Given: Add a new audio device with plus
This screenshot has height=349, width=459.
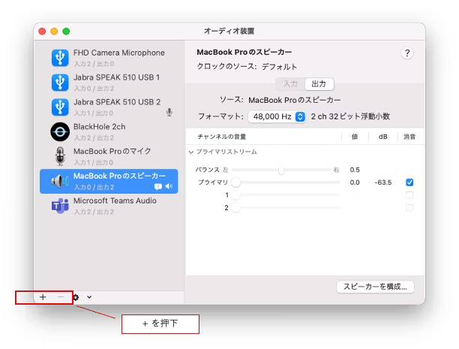Looking at the screenshot, I should click(x=43, y=297).
